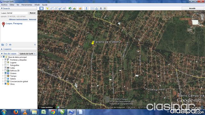Disable the Calles layer checkbox
This screenshot has height=115, width=205.
tap(5, 68)
